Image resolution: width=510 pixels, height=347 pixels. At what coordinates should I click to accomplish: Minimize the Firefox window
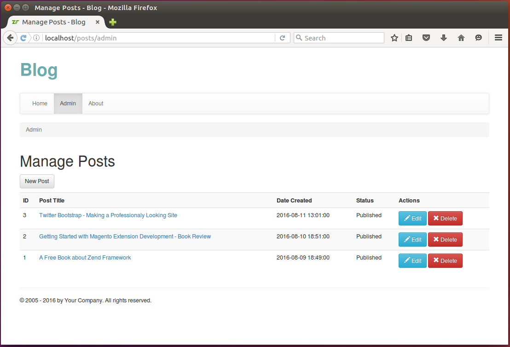[17, 7]
